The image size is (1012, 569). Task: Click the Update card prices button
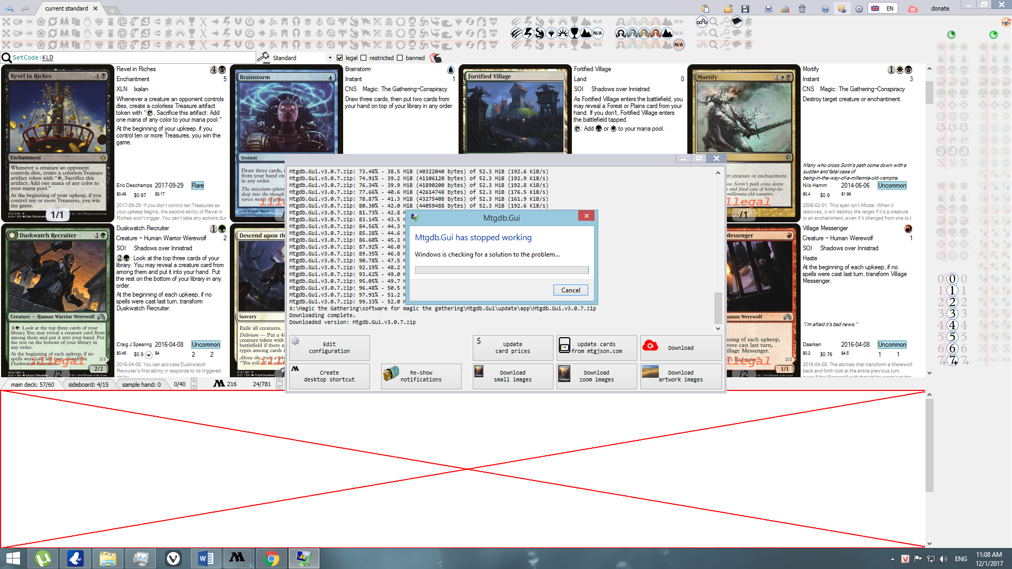pos(512,348)
